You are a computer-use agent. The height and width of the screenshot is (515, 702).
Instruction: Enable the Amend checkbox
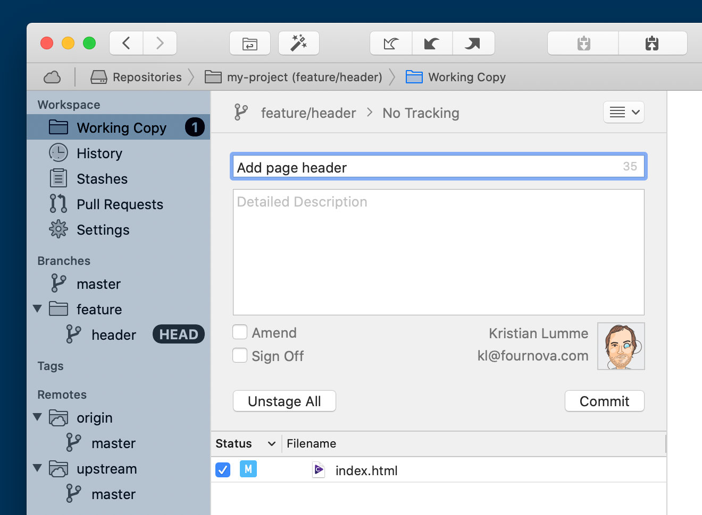click(240, 332)
